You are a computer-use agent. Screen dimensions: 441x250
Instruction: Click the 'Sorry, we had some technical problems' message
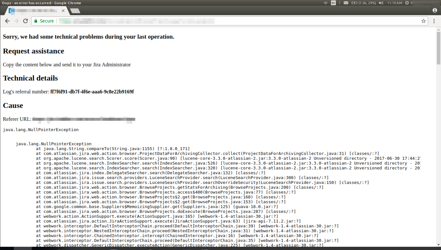tap(88, 37)
